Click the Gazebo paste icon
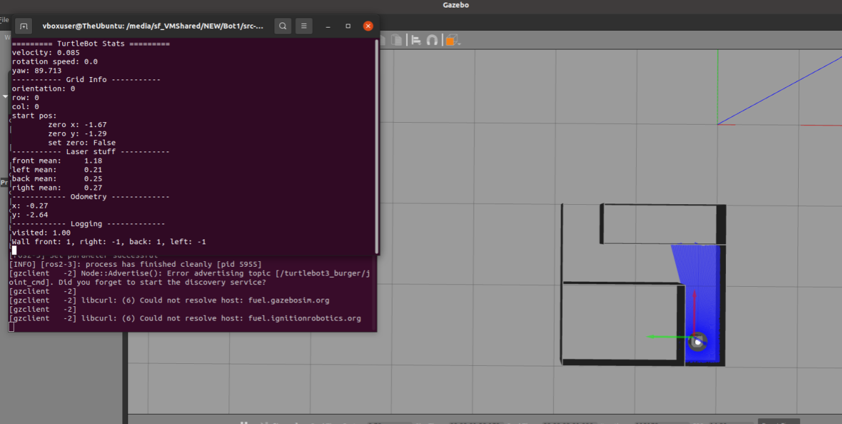Image resolution: width=842 pixels, height=424 pixels. [397, 40]
